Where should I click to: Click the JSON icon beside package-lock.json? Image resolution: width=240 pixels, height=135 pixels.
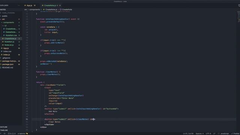point(1,61)
